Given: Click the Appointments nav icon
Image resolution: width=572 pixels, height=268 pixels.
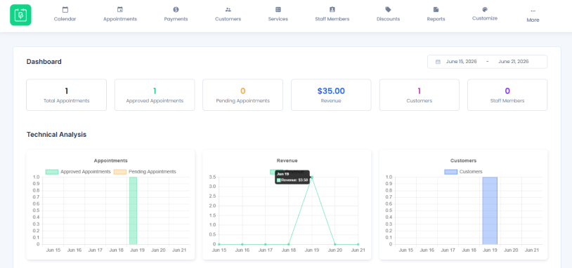Looking at the screenshot, I should pos(120,10).
